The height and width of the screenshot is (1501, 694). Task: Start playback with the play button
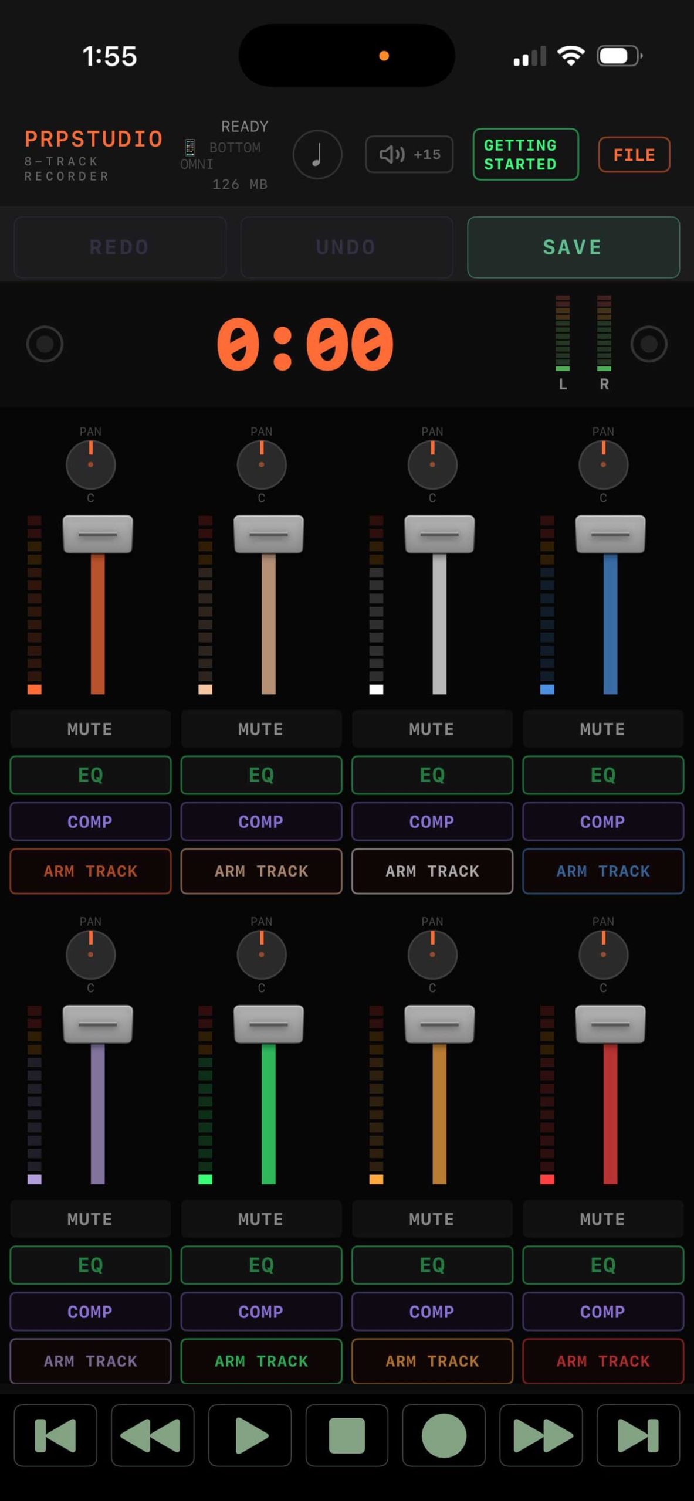(250, 1435)
